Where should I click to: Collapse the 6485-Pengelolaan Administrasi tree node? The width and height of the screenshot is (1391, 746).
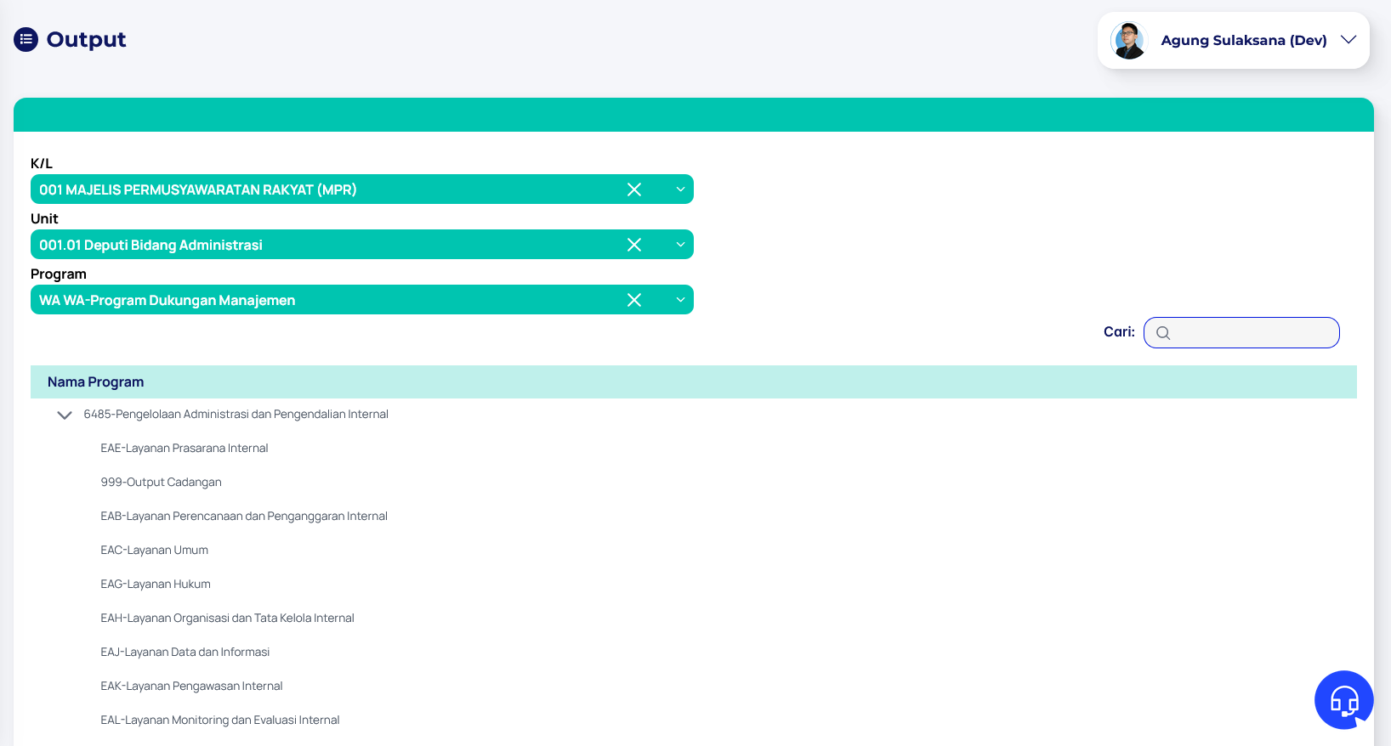(x=65, y=415)
